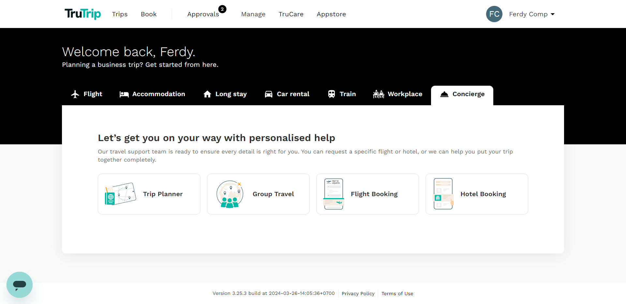Click the TruTrip logo
The width and height of the screenshot is (626, 304).
coord(82,14)
